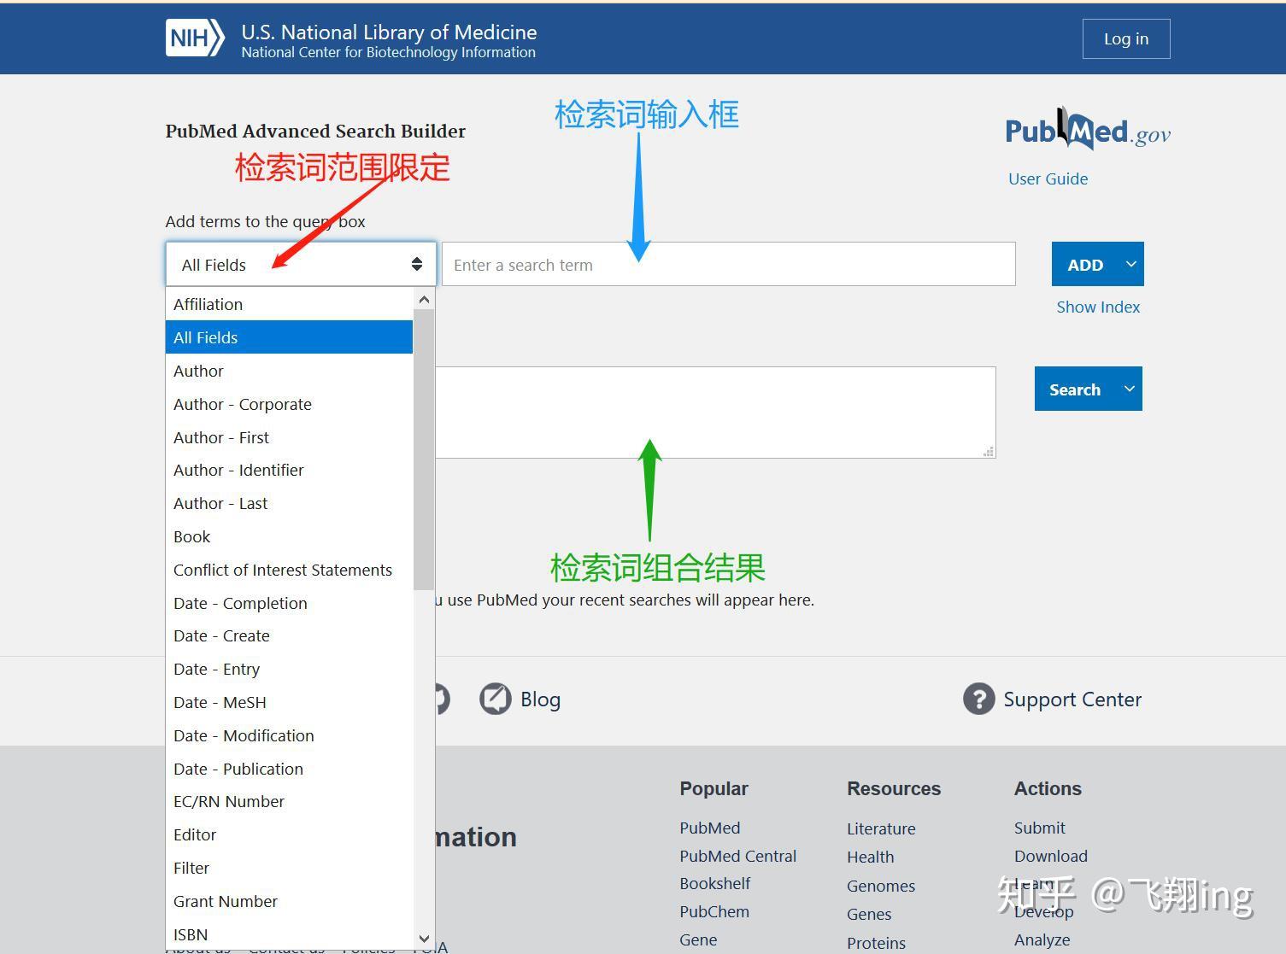Click the ADD button
This screenshot has height=954, width=1286.
[x=1085, y=264]
